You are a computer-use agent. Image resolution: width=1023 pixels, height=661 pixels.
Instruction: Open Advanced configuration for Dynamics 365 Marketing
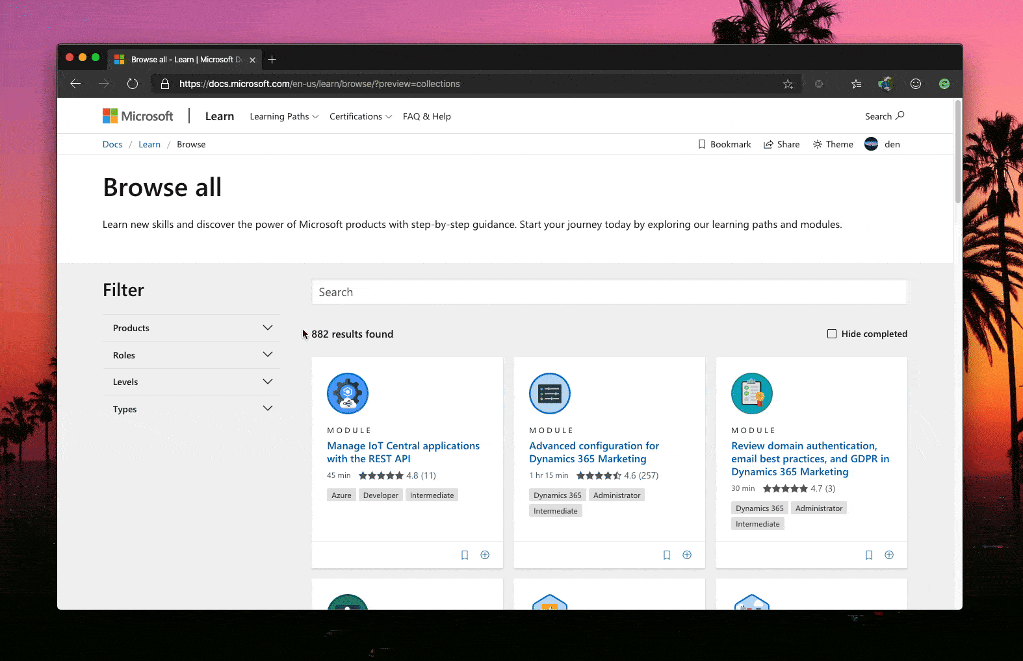pos(594,452)
